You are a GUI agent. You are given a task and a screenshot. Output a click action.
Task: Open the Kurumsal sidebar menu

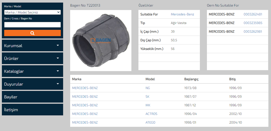pyautogui.click(x=33, y=46)
